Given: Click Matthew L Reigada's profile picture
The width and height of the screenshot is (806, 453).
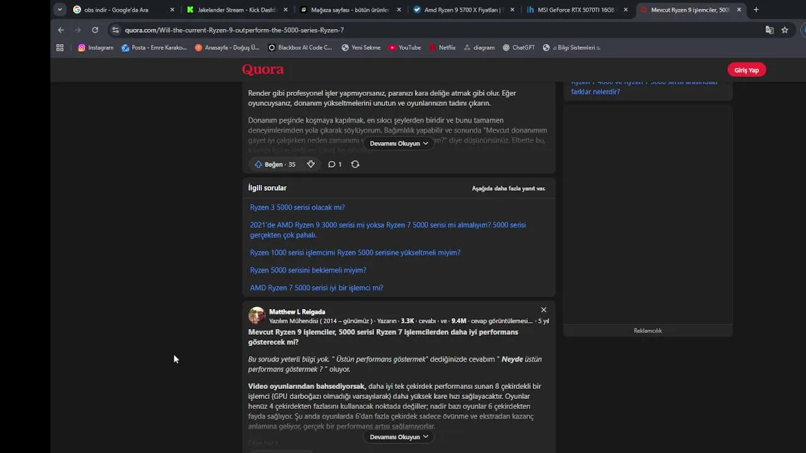Looking at the screenshot, I should pyautogui.click(x=256, y=315).
